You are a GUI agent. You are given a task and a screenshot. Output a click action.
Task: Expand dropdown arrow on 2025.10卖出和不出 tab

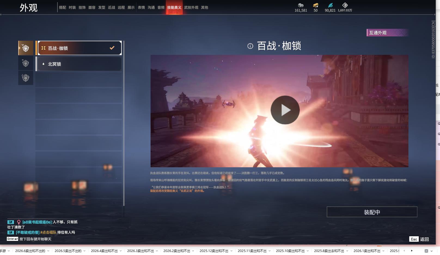click(308, 251)
